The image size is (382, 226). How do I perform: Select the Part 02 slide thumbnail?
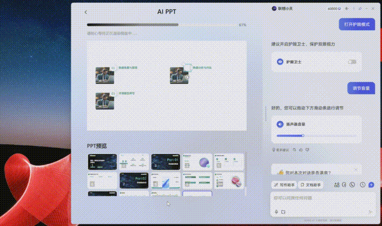pos(133,180)
